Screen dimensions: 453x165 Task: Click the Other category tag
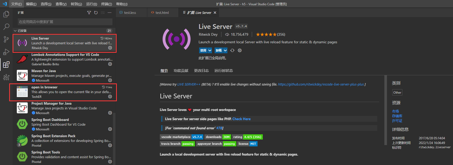coord(397,92)
